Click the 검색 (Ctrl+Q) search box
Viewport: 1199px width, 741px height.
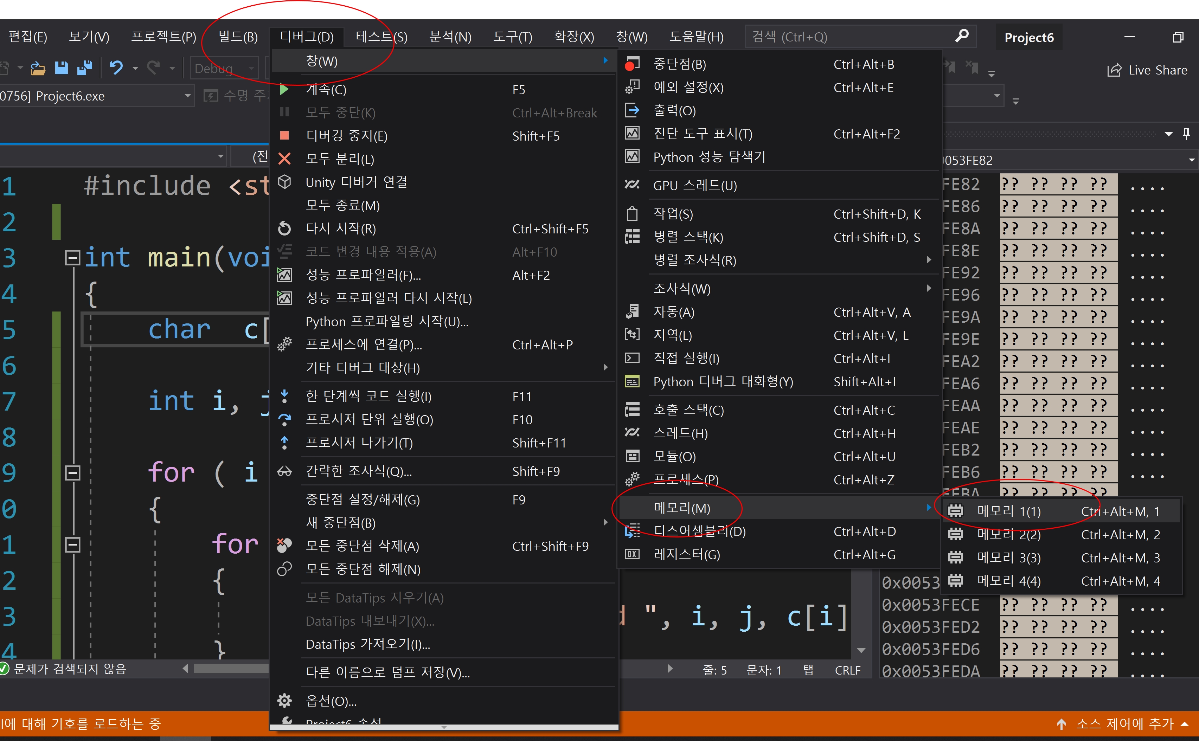pos(861,37)
